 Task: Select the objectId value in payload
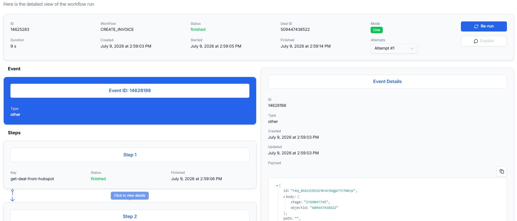click(324, 208)
